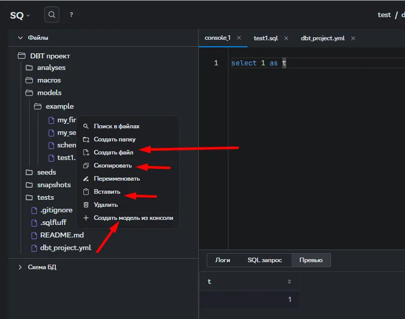Open the dbt_project.yml editor tab
This screenshot has width=405, height=319.
(x=322, y=38)
